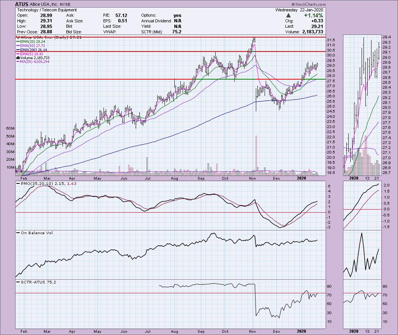Click the 18.5 price axis label

point(331,173)
